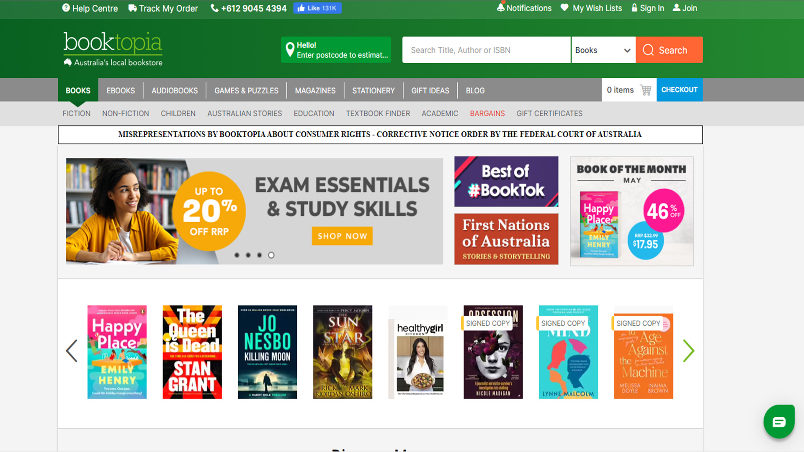804x452 pixels.
Task: Click the shopping cart icon
Action: pyautogui.click(x=646, y=90)
